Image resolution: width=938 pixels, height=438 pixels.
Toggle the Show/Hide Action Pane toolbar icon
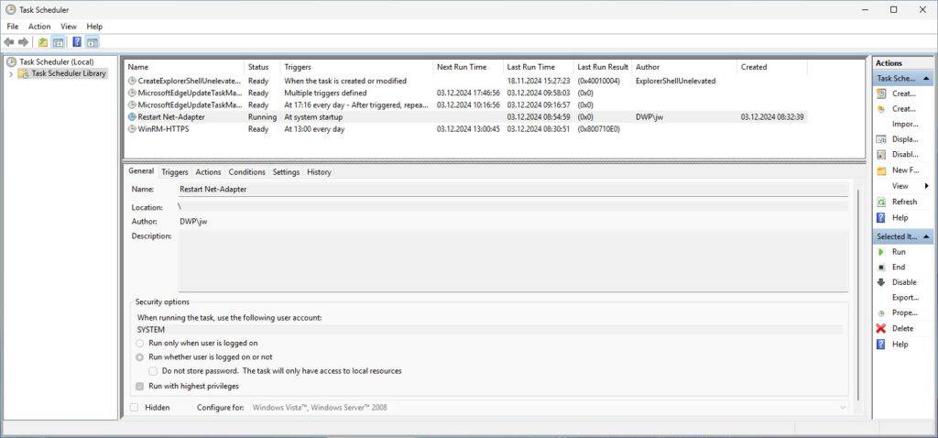(92, 42)
